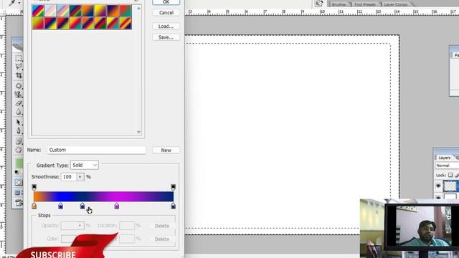
Task: Select the fourth preset in first row
Action: (x=75, y=11)
